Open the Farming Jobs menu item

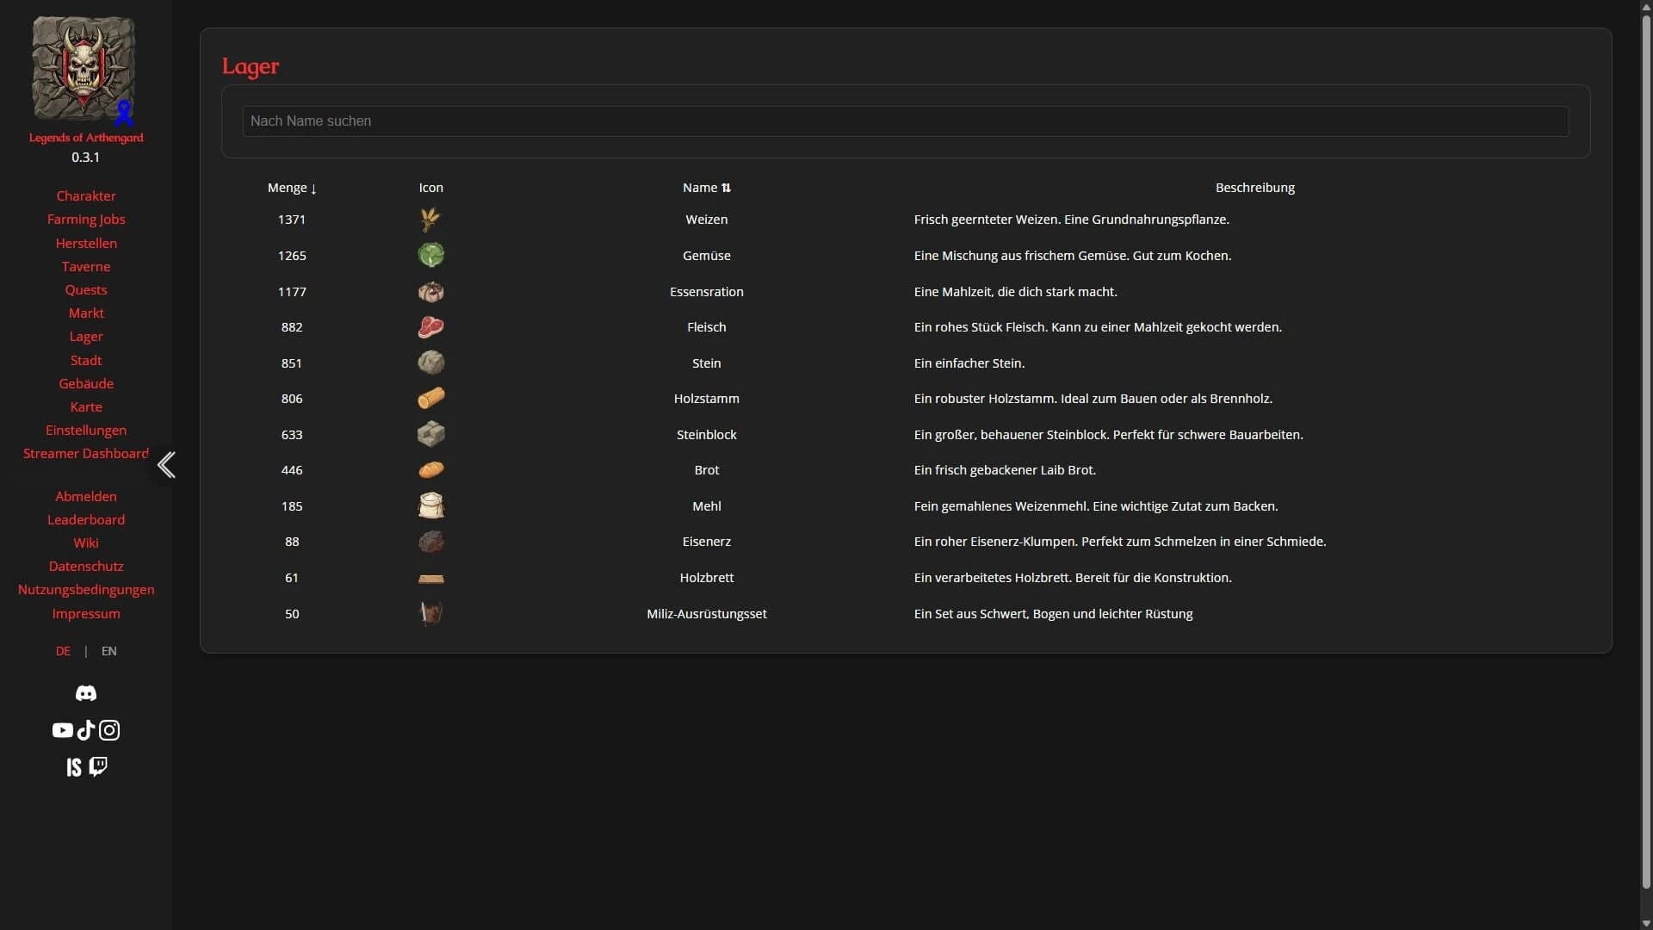86,220
